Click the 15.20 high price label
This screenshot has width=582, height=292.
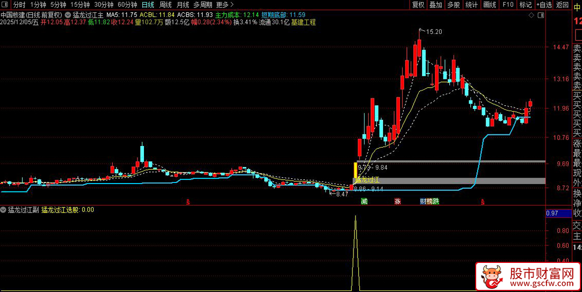pyautogui.click(x=433, y=32)
